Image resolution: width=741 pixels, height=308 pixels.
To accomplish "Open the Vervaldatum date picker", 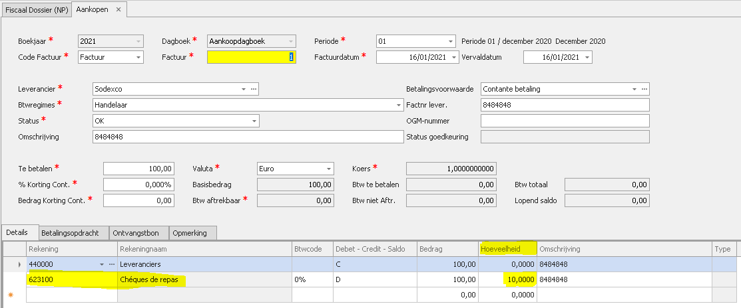I will coord(587,57).
